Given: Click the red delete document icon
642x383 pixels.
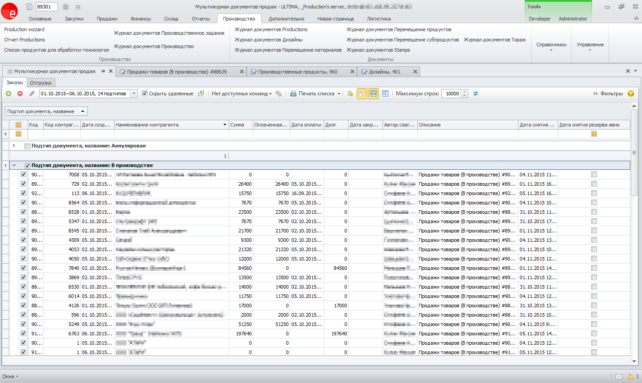Looking at the screenshot, I should coord(20,94).
